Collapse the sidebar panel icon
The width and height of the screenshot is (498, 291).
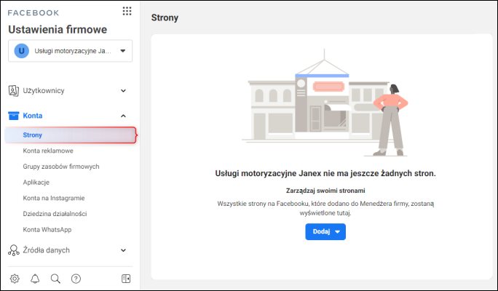[126, 279]
